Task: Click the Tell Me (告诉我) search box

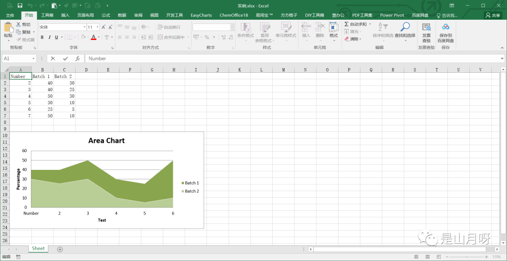Action: tap(447, 15)
